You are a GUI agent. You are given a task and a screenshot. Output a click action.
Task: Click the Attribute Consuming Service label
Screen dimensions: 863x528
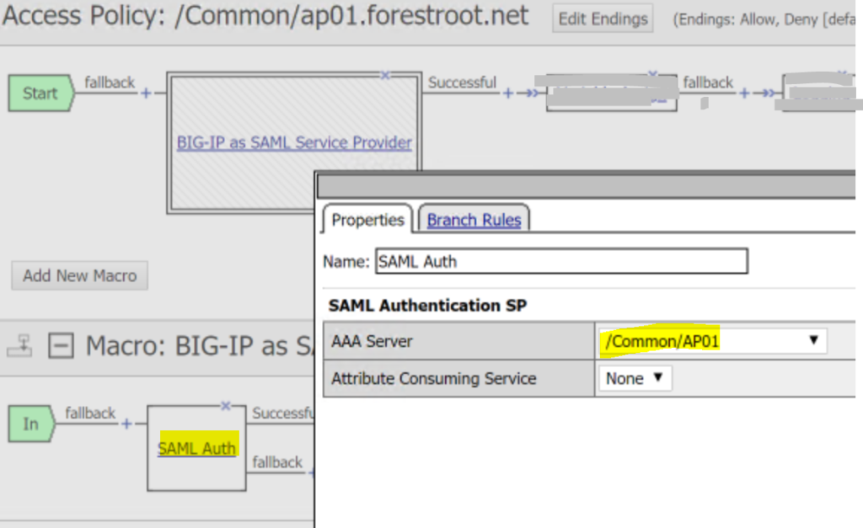[x=434, y=378]
